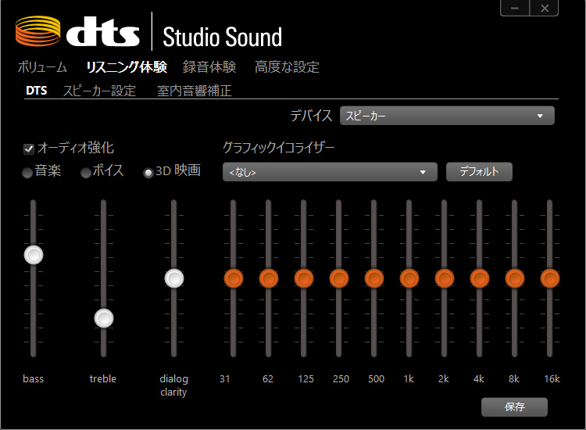
Task: Toggle the オーディオ強化 checkbox
Action: pos(29,149)
